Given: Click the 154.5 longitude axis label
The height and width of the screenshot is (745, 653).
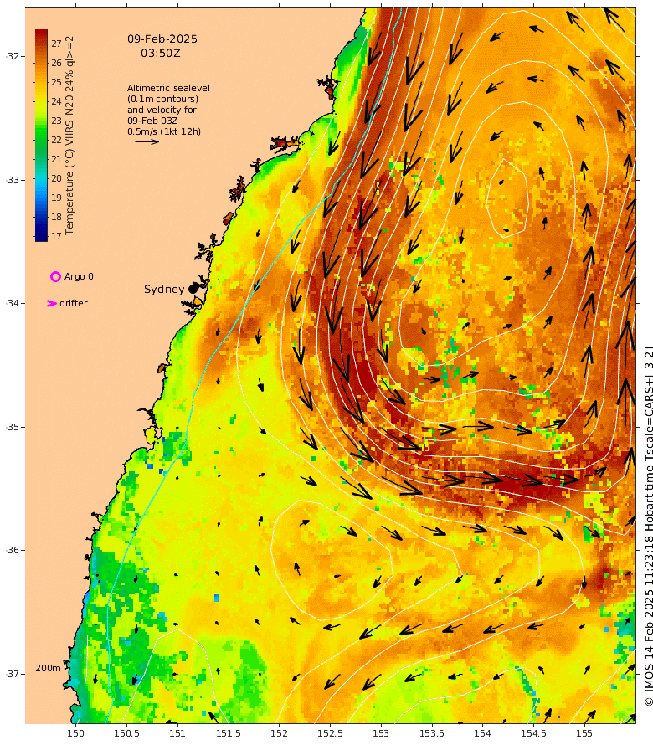Looking at the screenshot, I should point(533,733).
